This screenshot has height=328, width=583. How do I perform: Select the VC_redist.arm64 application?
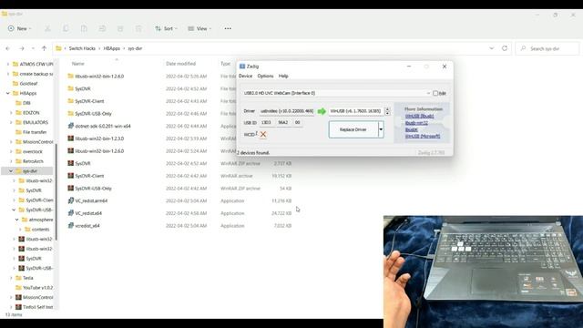(x=91, y=200)
